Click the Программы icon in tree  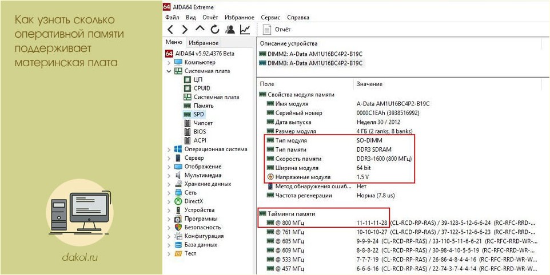click(178, 219)
